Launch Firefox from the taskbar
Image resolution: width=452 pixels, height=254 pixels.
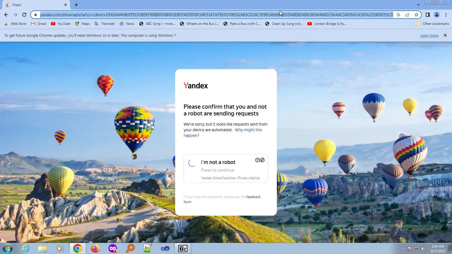coord(95,249)
